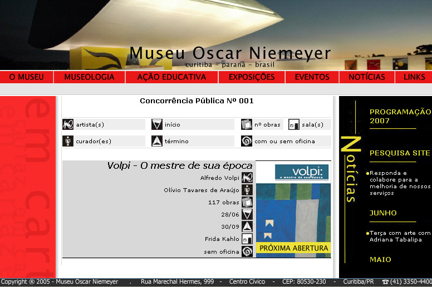Go to the AÇÃO EDUCATIVA section
This screenshot has height=287, width=432.
pos(171,77)
